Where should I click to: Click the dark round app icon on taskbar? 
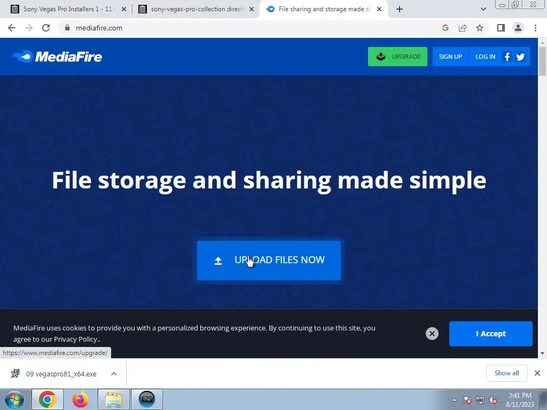click(x=147, y=399)
